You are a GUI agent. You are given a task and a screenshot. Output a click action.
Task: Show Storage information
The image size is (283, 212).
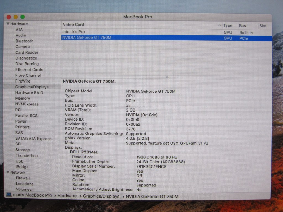(23, 150)
